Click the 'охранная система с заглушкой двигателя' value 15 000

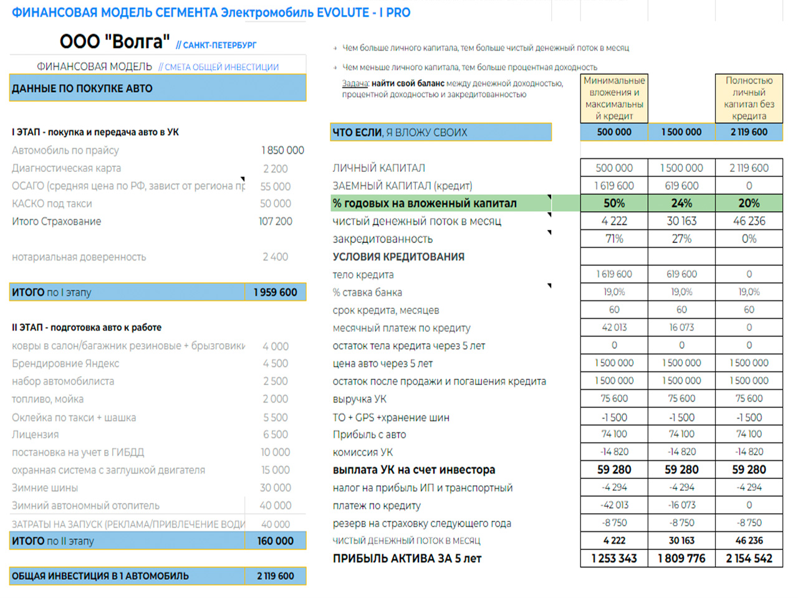pyautogui.click(x=276, y=470)
